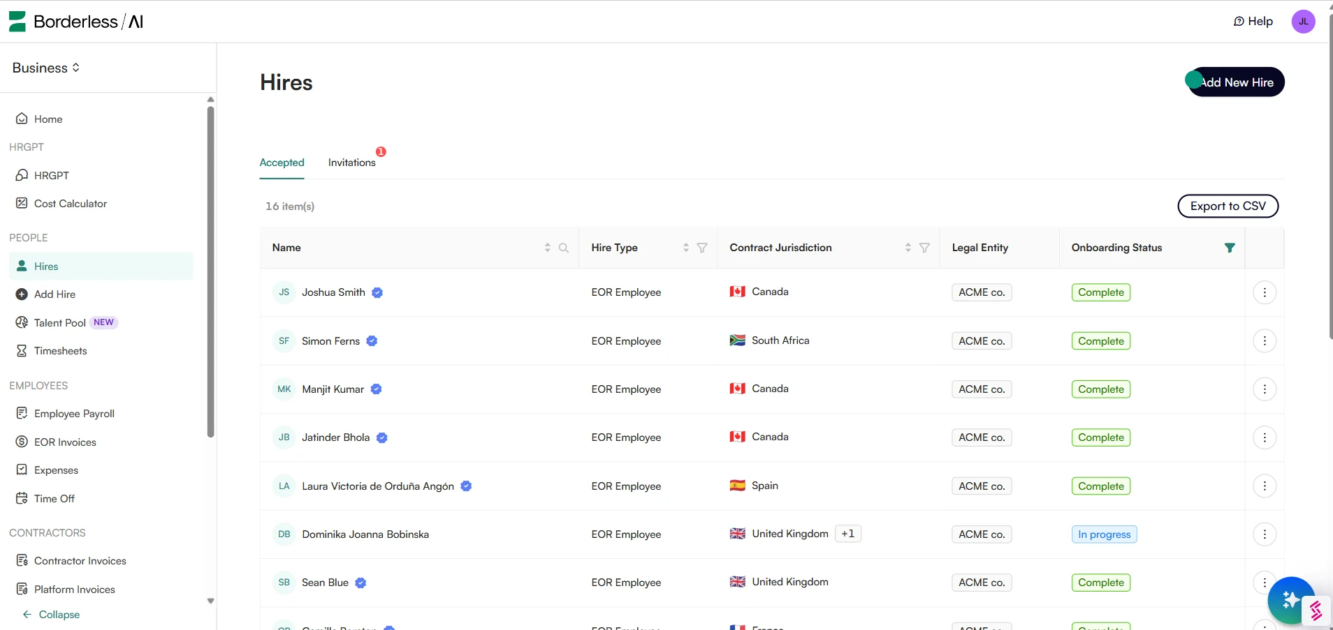1333x630 pixels.
Task: Click the In progress status badge
Action: (x=1104, y=534)
